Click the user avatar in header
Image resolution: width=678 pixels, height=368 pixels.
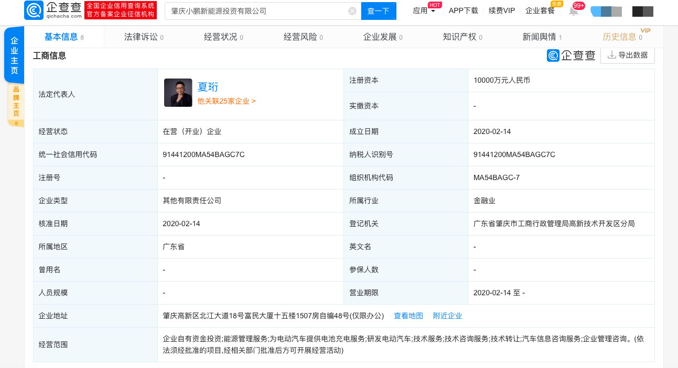[606, 11]
